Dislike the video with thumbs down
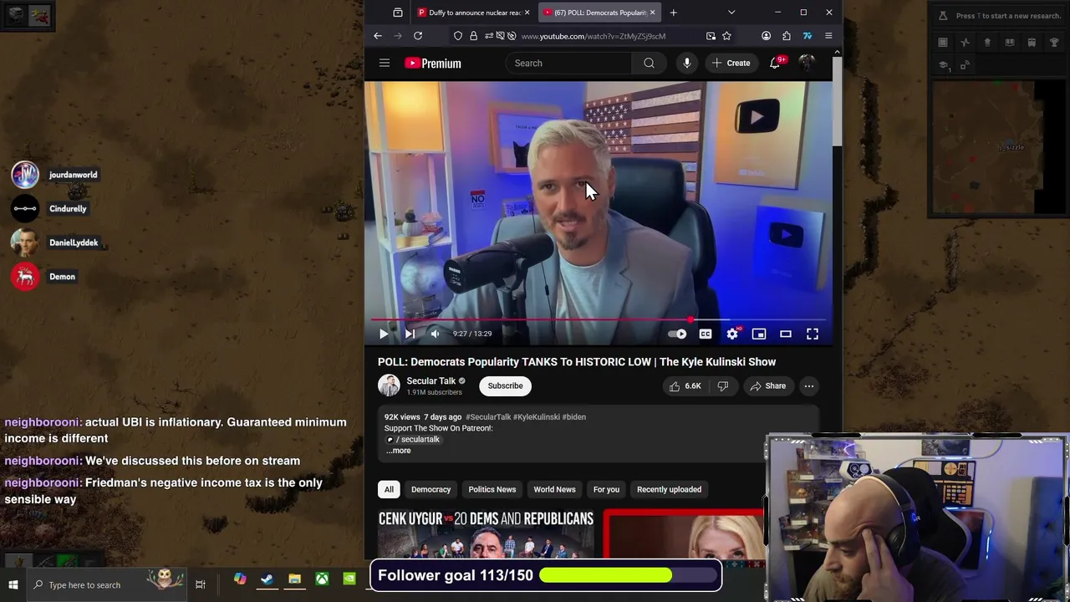Image resolution: width=1070 pixels, height=602 pixels. [723, 386]
